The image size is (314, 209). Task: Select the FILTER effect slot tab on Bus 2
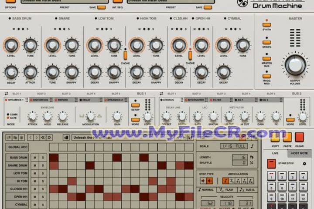point(221,100)
